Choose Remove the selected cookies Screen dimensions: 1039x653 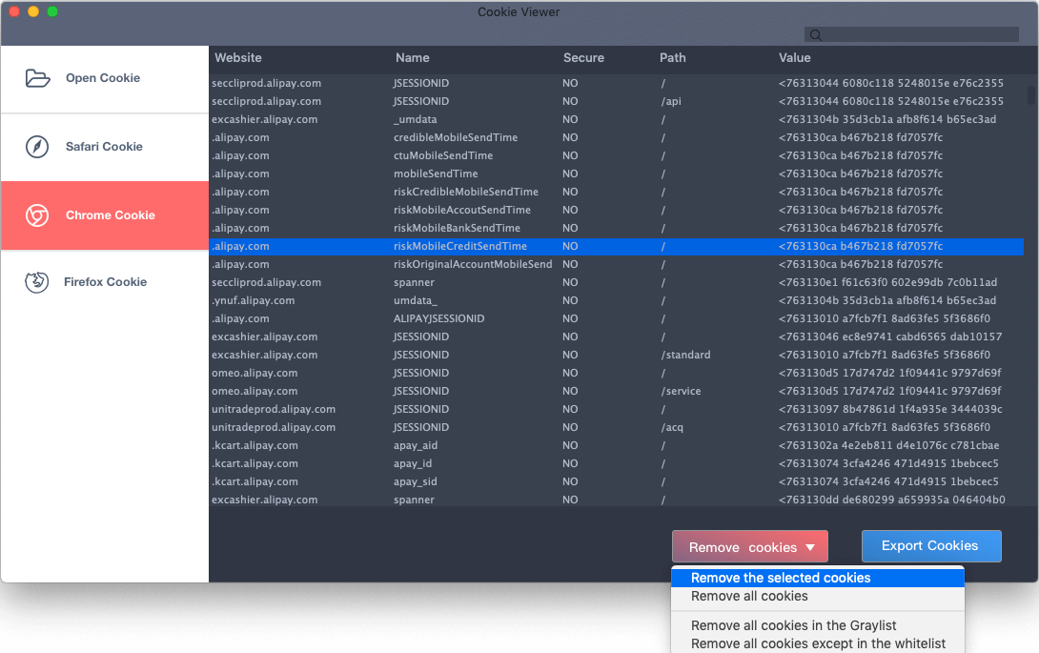click(818, 578)
